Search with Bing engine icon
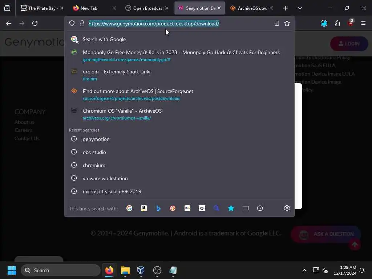Viewport: 372px width, 279px height. (x=158, y=208)
